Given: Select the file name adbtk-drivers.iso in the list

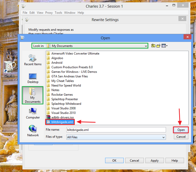Looking at the screenshot, I should [x=63, y=117].
